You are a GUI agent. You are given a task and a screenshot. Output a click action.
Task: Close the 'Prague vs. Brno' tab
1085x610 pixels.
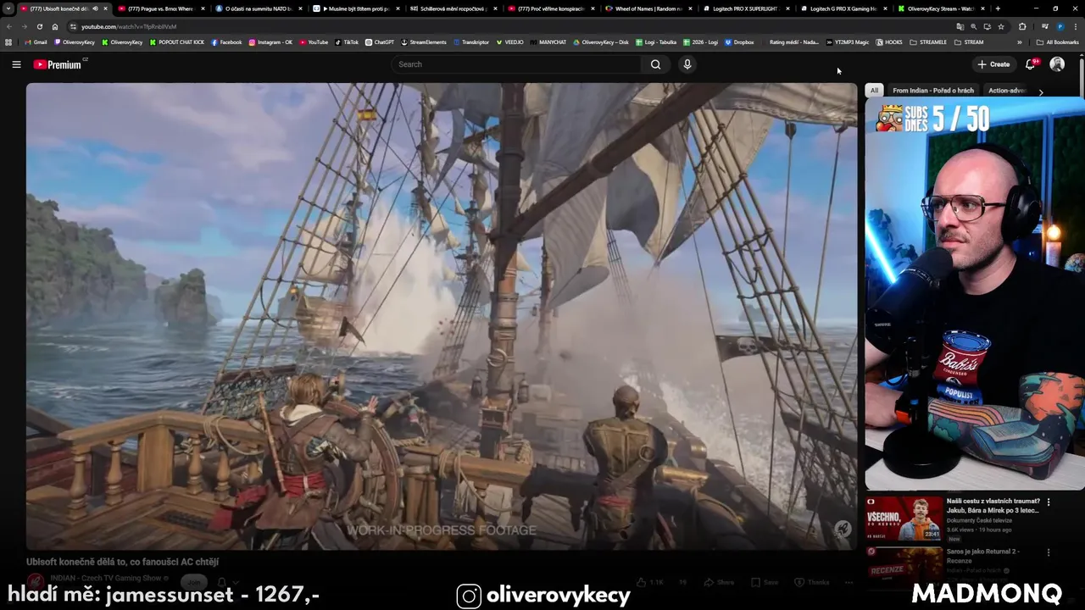(202, 8)
